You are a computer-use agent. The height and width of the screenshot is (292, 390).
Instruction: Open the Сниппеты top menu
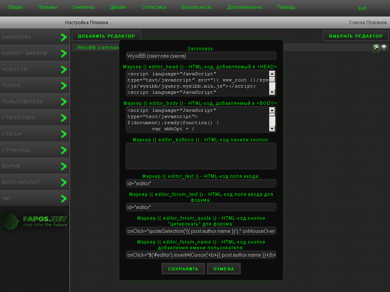click(x=84, y=7)
